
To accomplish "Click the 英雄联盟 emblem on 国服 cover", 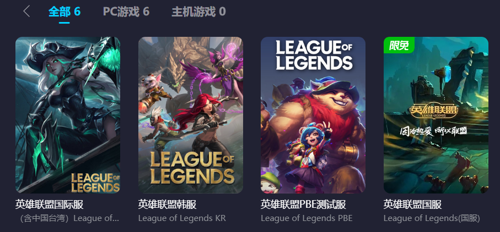I will 434,111.
